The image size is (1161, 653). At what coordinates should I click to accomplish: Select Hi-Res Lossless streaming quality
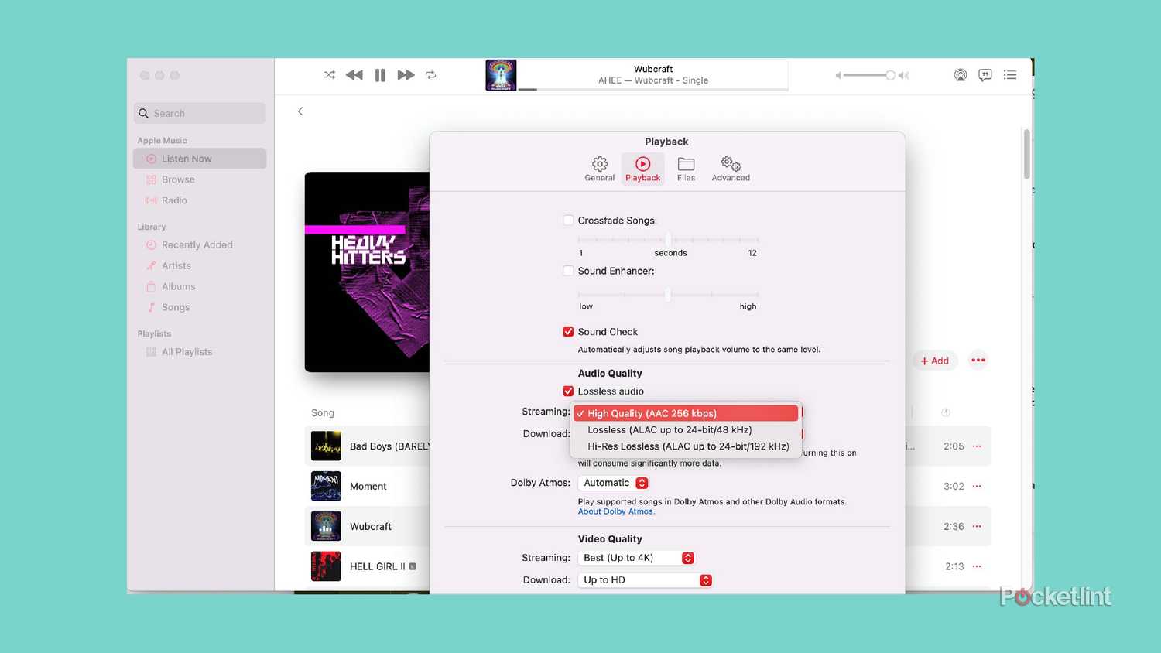pyautogui.click(x=687, y=446)
